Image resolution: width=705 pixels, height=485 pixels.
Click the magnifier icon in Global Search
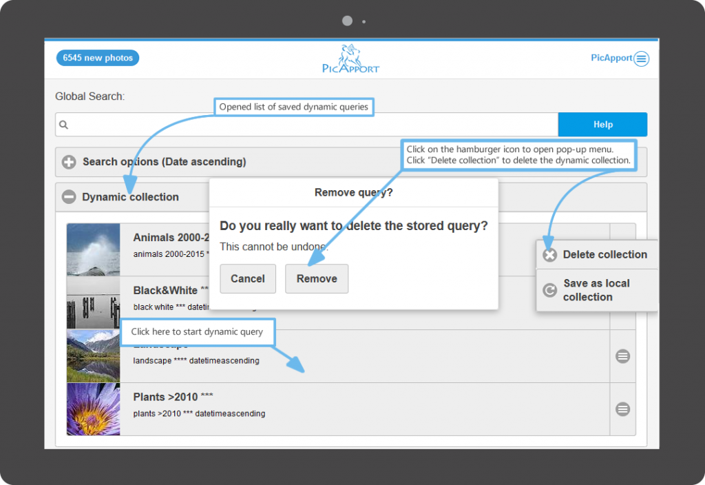pyautogui.click(x=64, y=125)
